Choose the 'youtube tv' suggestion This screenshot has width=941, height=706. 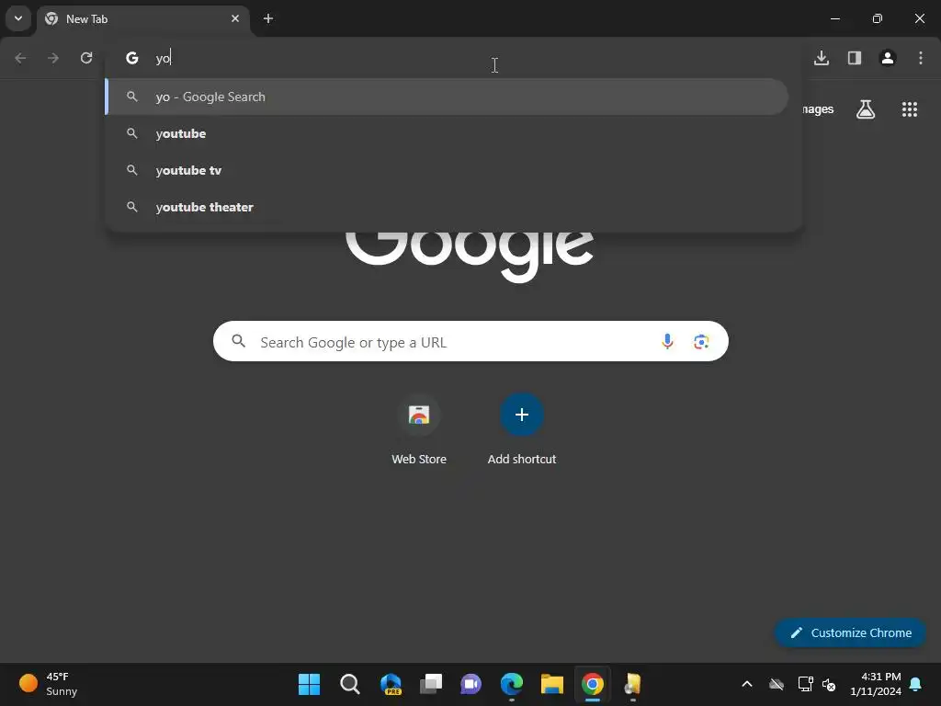pos(447,170)
